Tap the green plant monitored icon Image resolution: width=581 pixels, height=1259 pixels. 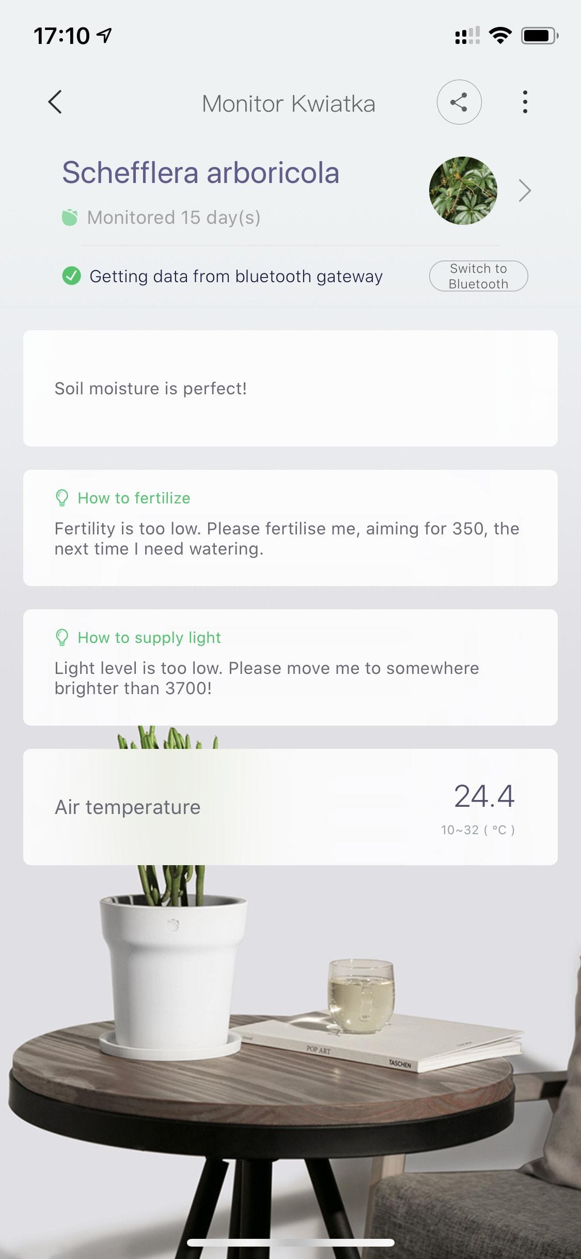70,218
